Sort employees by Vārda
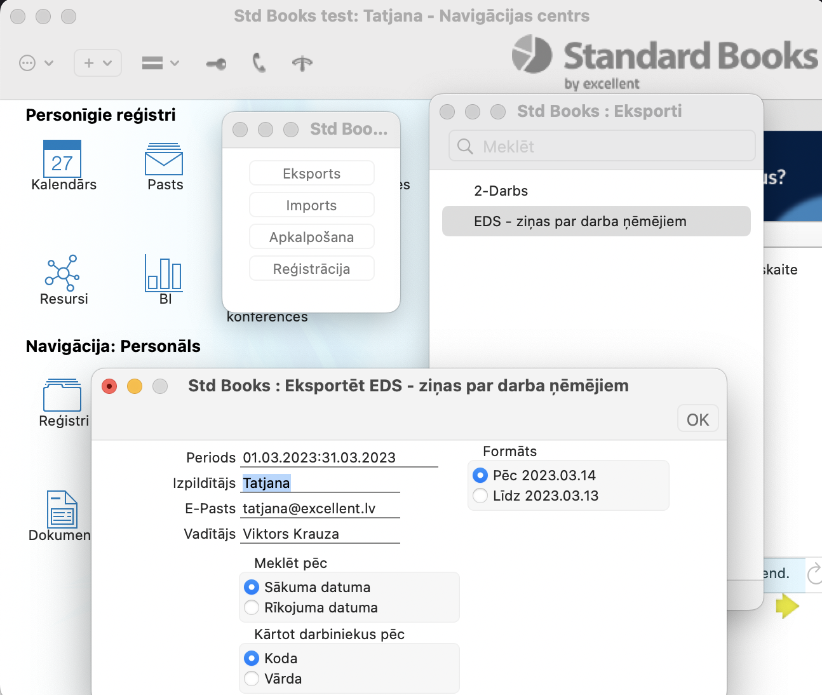 252,678
